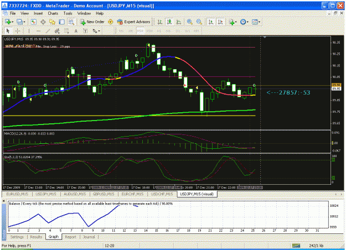Screen dimensions: 346x250
Task: Select the Draw Trendline tool
Action: pyautogui.click(x=48, y=31)
